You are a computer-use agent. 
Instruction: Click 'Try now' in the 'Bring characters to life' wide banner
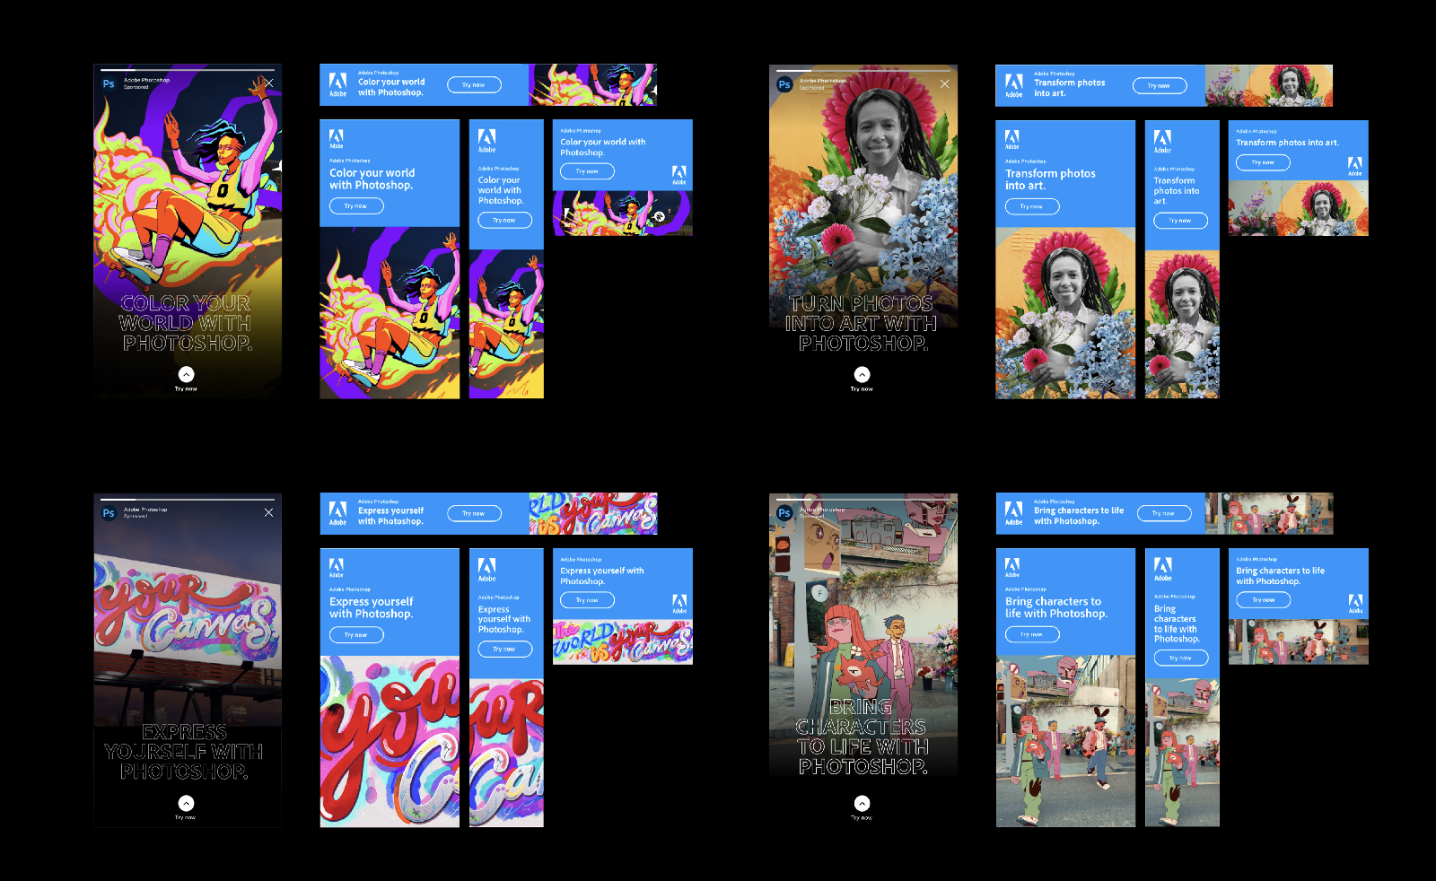[1164, 513]
